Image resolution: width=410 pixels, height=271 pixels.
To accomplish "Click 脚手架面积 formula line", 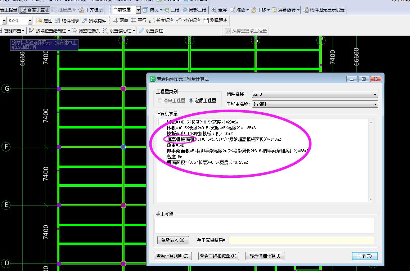I will tap(237, 151).
